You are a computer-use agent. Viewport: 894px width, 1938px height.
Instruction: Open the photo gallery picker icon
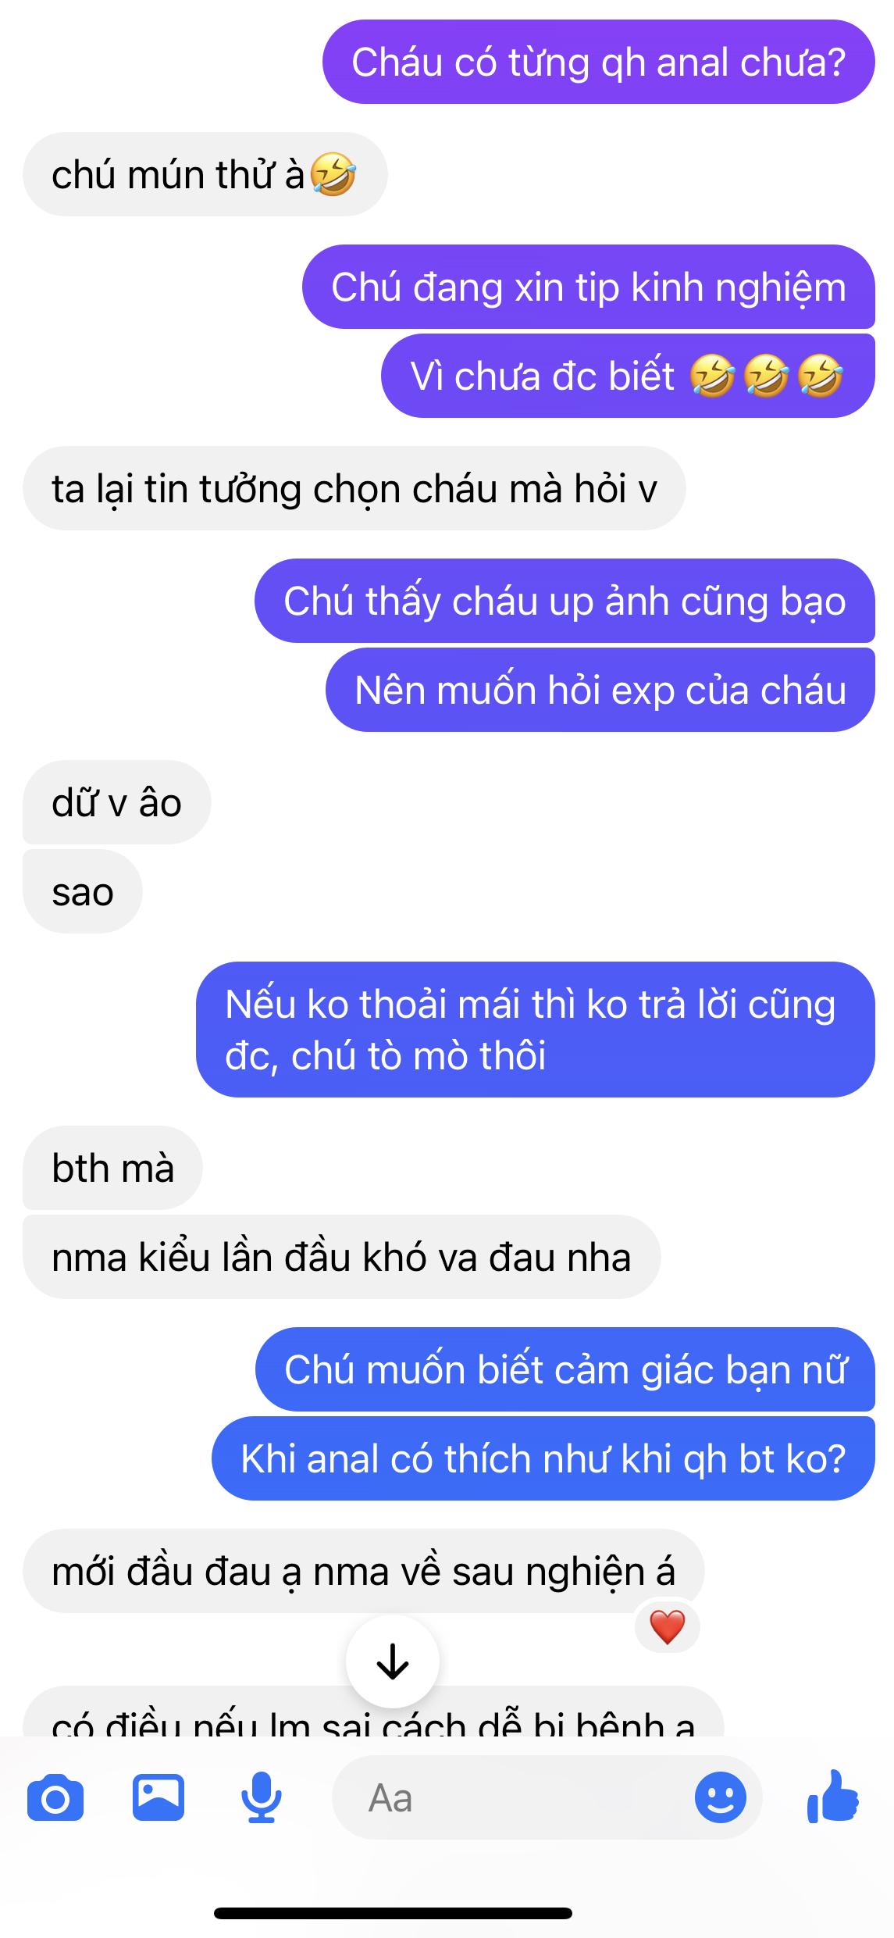pyautogui.click(x=158, y=1797)
